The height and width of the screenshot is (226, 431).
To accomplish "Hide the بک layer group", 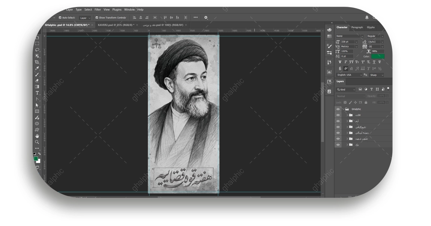I will click(x=338, y=145).
